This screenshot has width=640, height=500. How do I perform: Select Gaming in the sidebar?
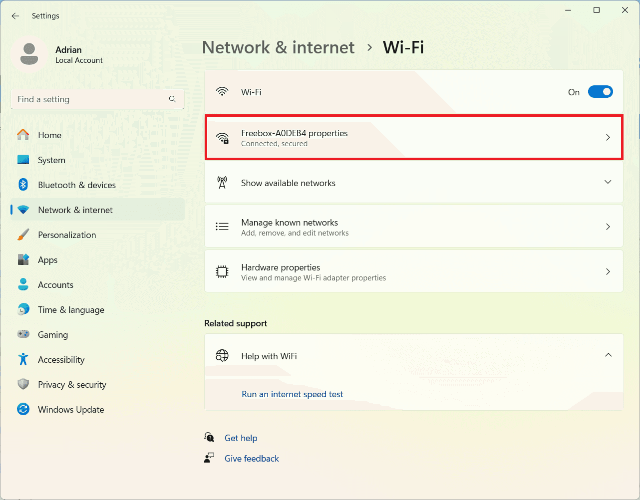(97, 334)
